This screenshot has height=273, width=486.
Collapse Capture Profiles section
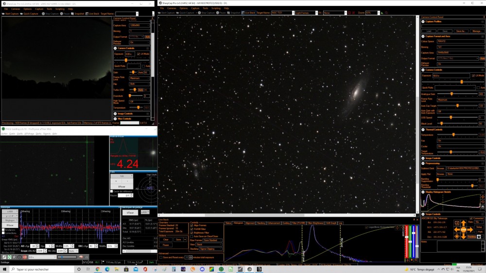423,22
